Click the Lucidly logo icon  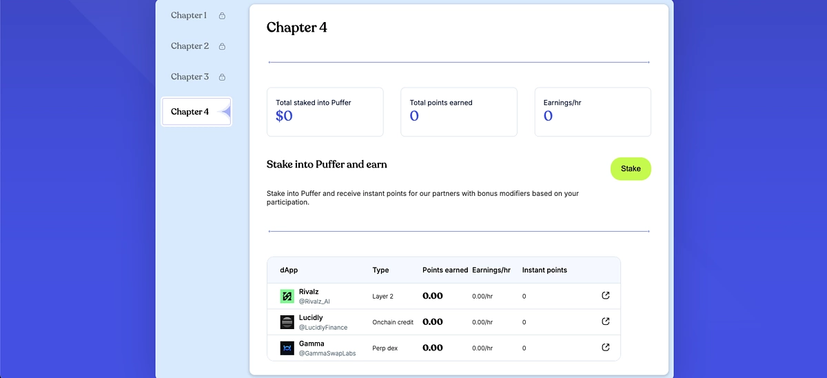pyautogui.click(x=287, y=322)
